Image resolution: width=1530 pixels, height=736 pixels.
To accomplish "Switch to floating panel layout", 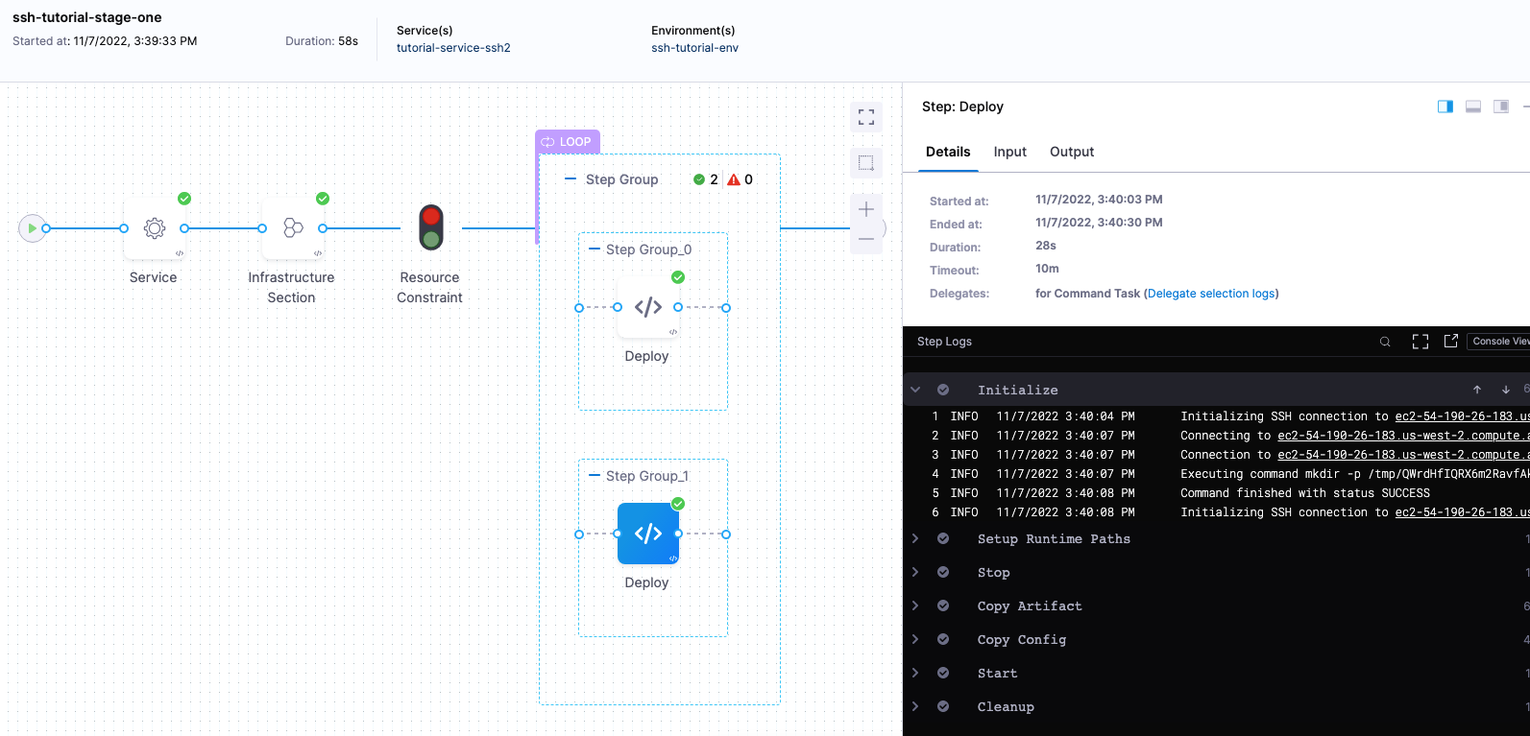I will point(1501,107).
